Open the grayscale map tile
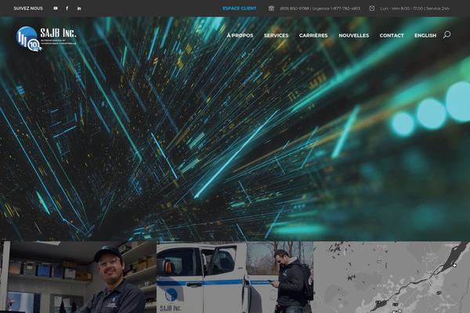This screenshot has width=470, height=313. coord(392,277)
